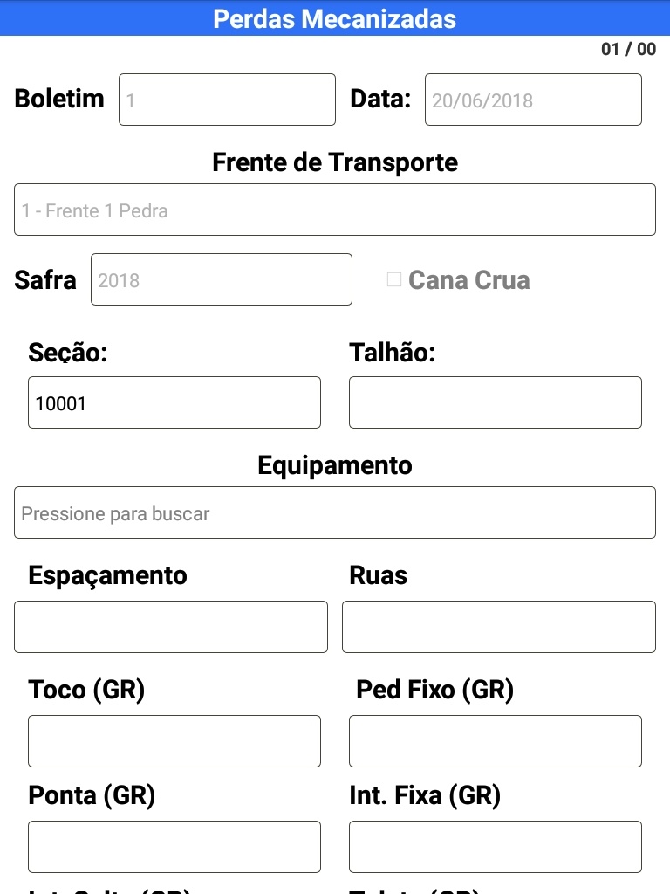This screenshot has height=894, width=670.
Task: Select the Safra year field
Action: 222,279
